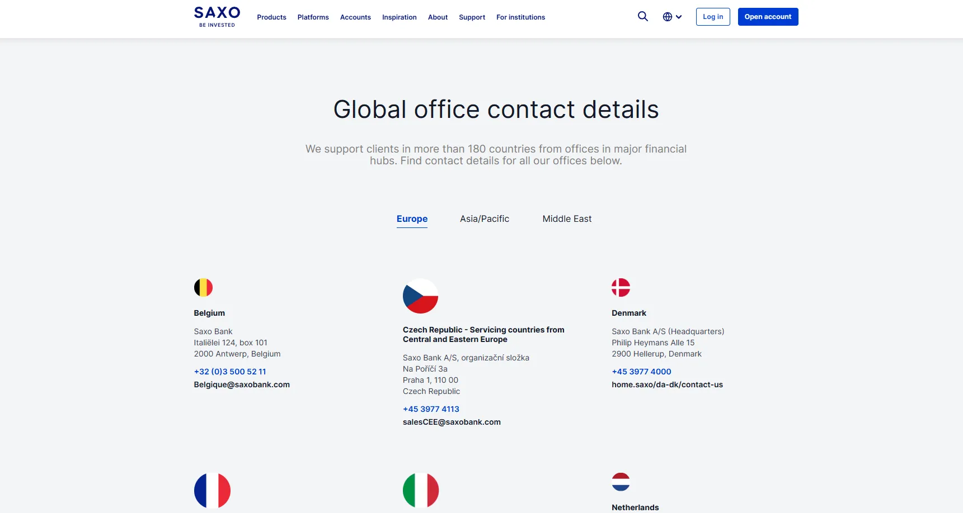Viewport: 963px width, 513px height.
Task: Click the Log in button
Action: coord(713,17)
